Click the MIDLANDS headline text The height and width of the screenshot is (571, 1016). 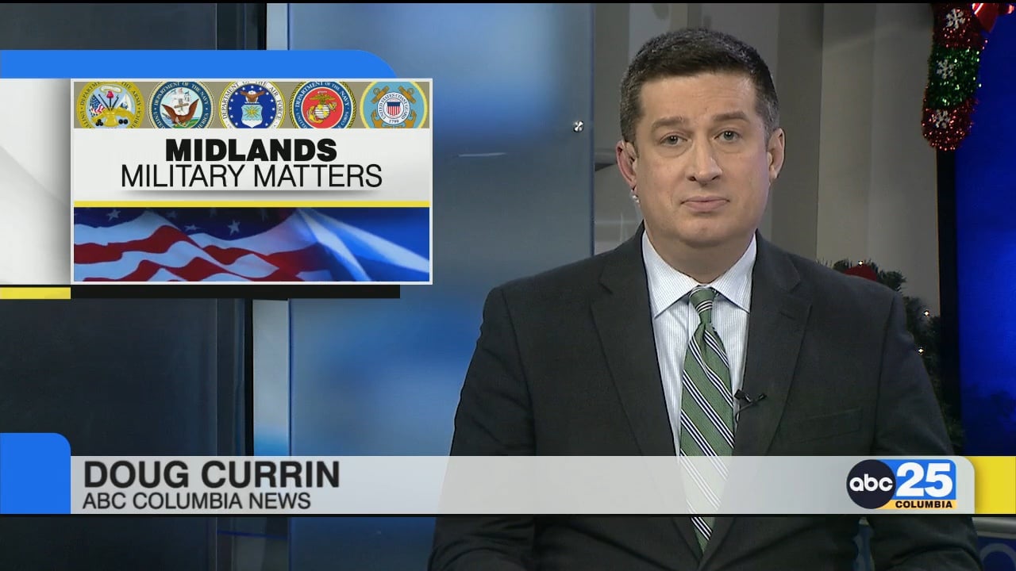coord(251,150)
